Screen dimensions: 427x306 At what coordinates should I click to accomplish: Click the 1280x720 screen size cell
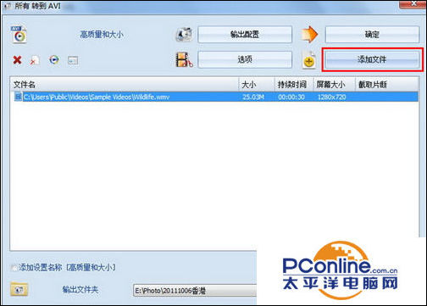pos(331,97)
